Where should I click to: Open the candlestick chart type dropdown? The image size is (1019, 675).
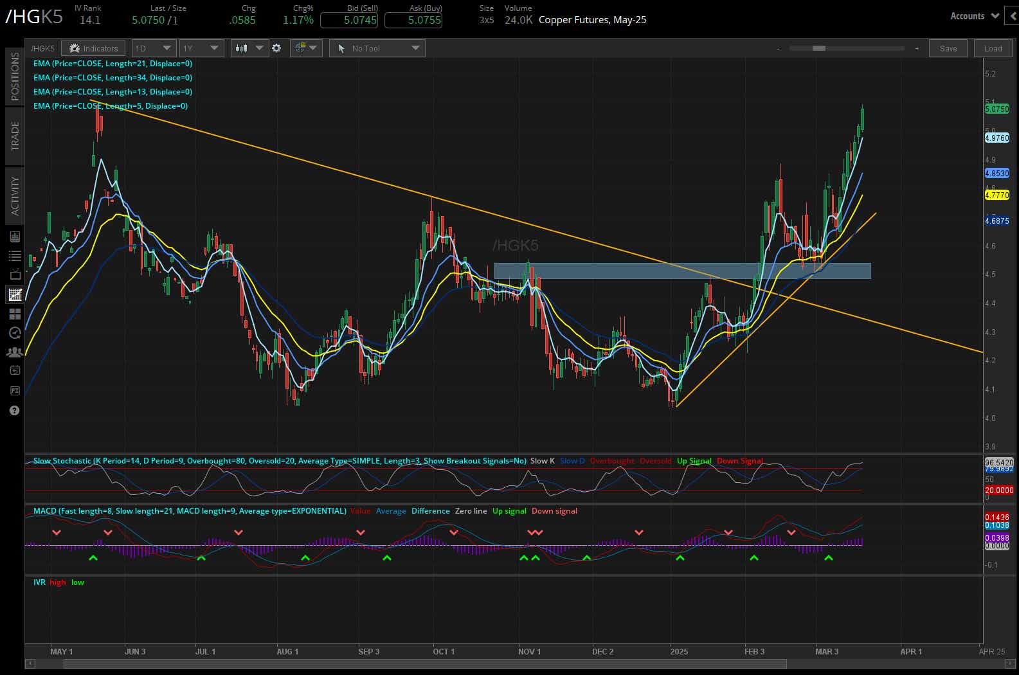[249, 48]
